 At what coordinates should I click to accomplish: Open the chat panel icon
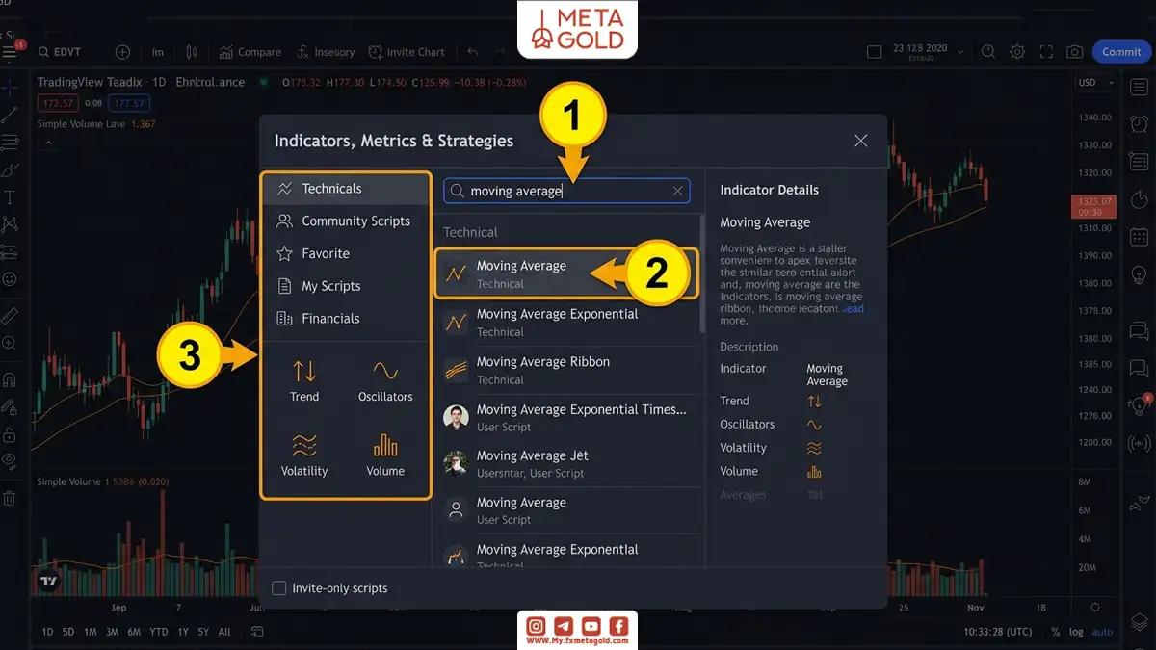pyautogui.click(x=1139, y=331)
